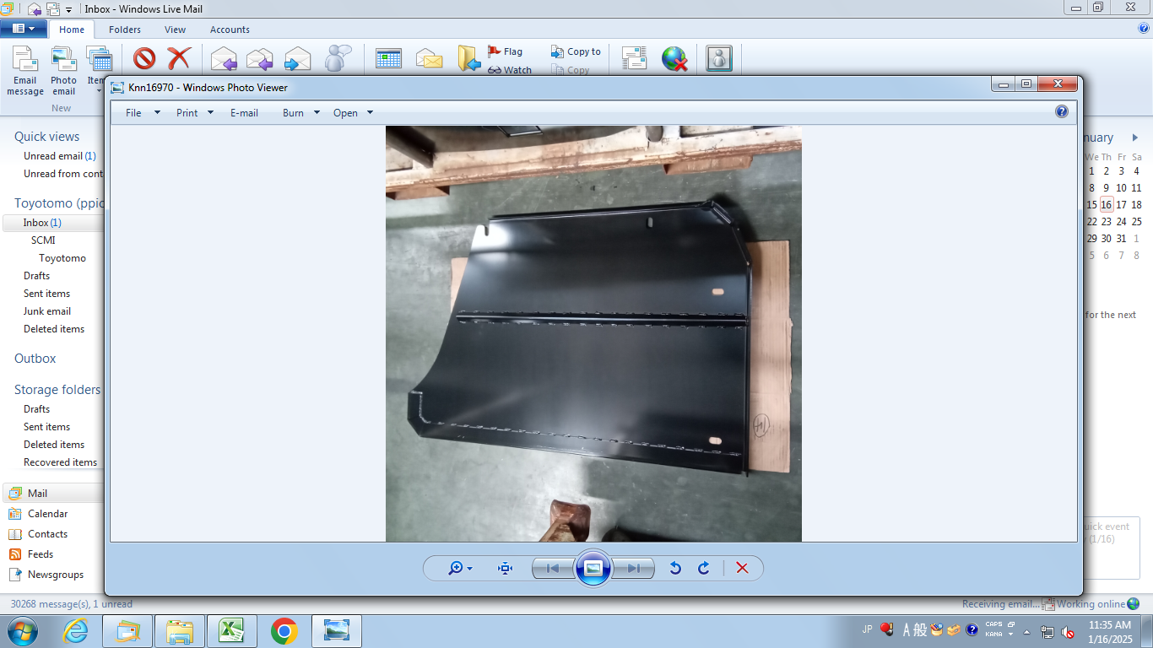Click the Add to calendar icon in ribbon
Viewport: 1153px width, 648px height.
388,58
